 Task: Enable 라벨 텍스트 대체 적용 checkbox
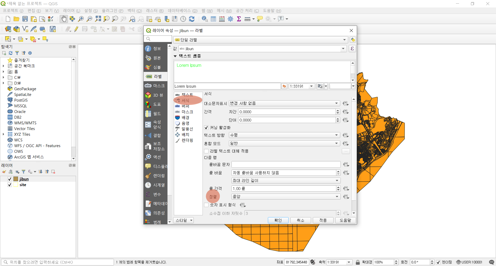coord(206,151)
